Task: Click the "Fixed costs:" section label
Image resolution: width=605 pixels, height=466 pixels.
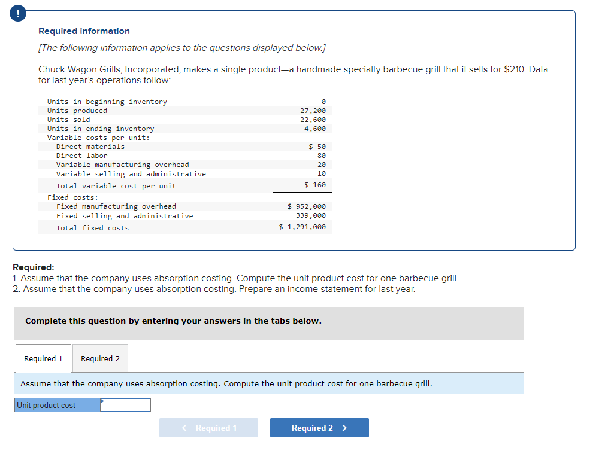Action: pyautogui.click(x=73, y=197)
